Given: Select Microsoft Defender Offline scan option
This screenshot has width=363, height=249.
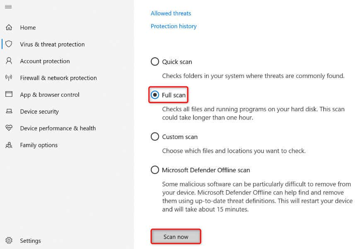Looking at the screenshot, I should pos(155,170).
